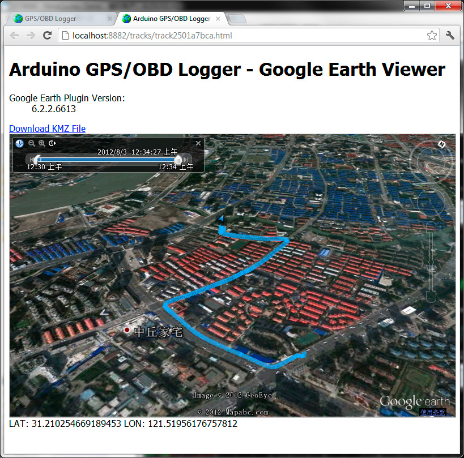Reload the current page

point(48,36)
